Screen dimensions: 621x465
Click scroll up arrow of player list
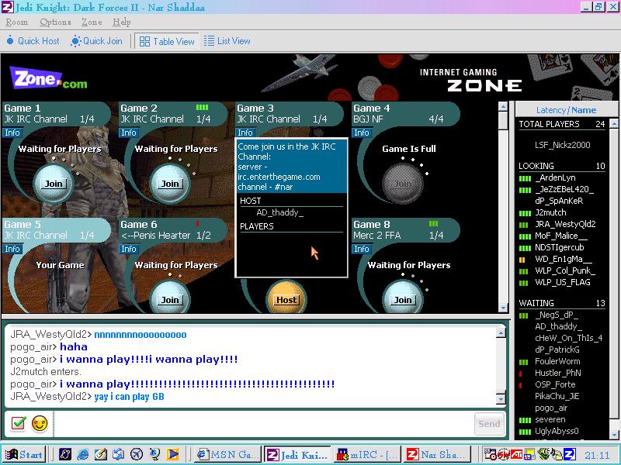614,124
